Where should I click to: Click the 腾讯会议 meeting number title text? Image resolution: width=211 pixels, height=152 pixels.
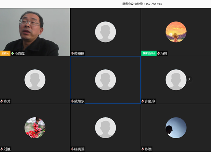[x=142, y=4]
